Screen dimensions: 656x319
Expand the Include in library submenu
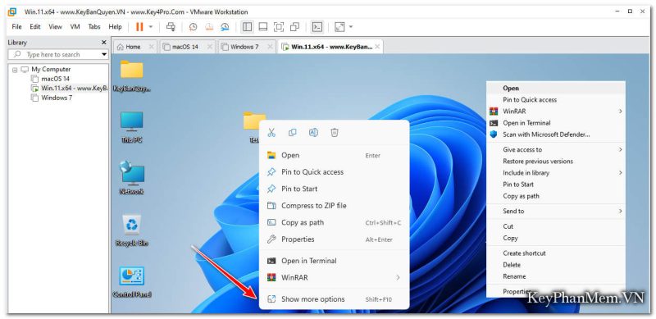pos(556,173)
